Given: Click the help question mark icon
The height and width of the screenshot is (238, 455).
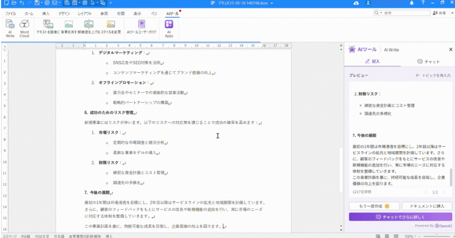Looking at the screenshot, I should 423,3.
